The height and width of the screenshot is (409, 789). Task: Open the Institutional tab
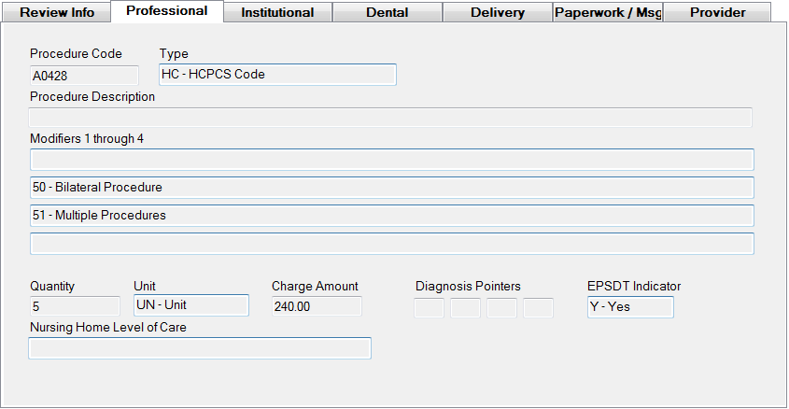pos(277,12)
